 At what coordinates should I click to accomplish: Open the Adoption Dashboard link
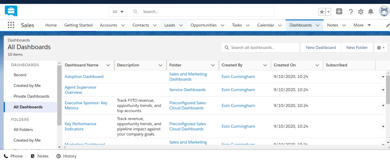[x=84, y=76]
